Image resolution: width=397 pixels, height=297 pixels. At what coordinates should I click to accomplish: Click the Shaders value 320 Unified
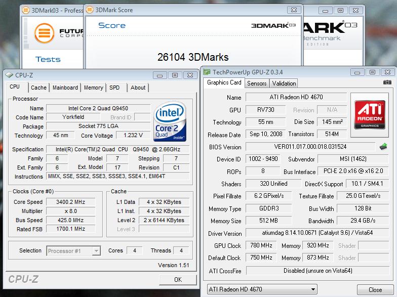coord(273,183)
